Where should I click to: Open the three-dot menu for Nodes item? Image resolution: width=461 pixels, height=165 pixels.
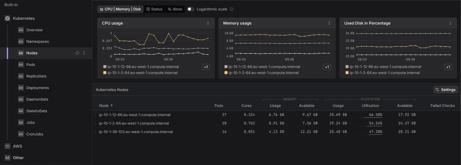[84, 53]
